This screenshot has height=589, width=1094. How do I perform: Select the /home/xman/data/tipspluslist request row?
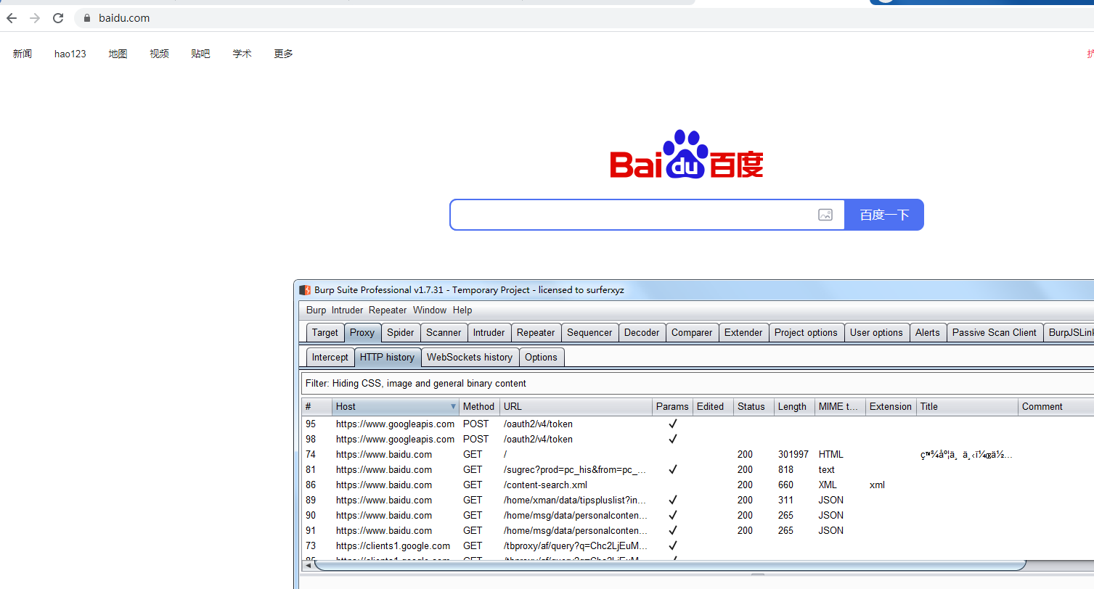tap(698, 500)
